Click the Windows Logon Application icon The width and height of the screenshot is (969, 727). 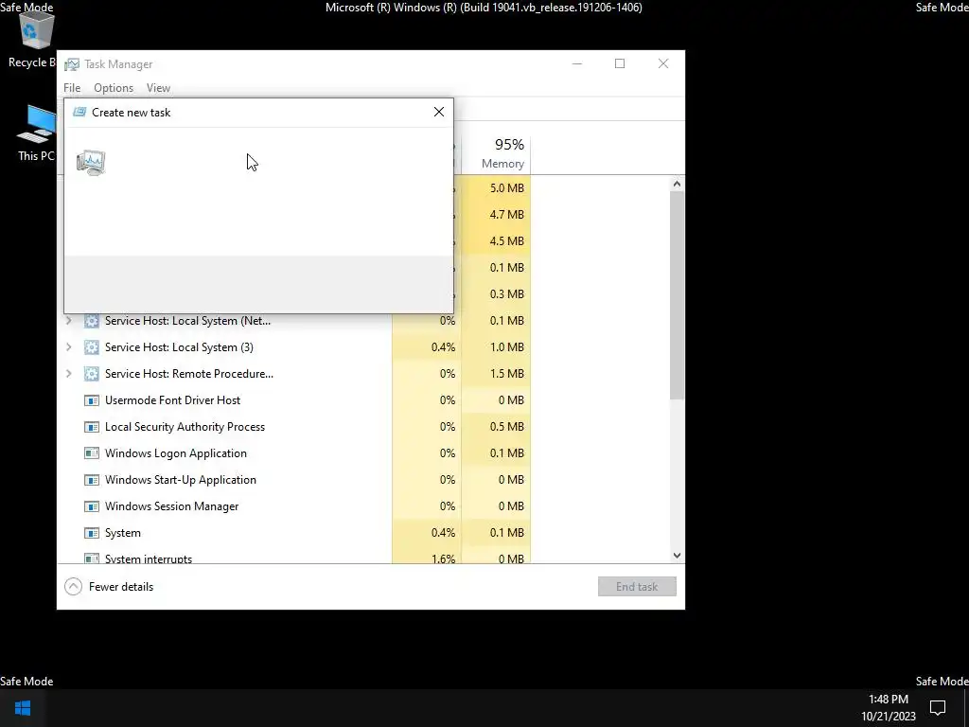[92, 453]
